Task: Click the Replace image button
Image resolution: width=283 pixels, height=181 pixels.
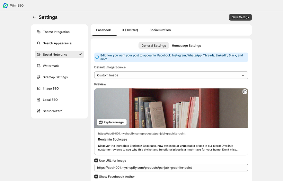Action: 111,122
